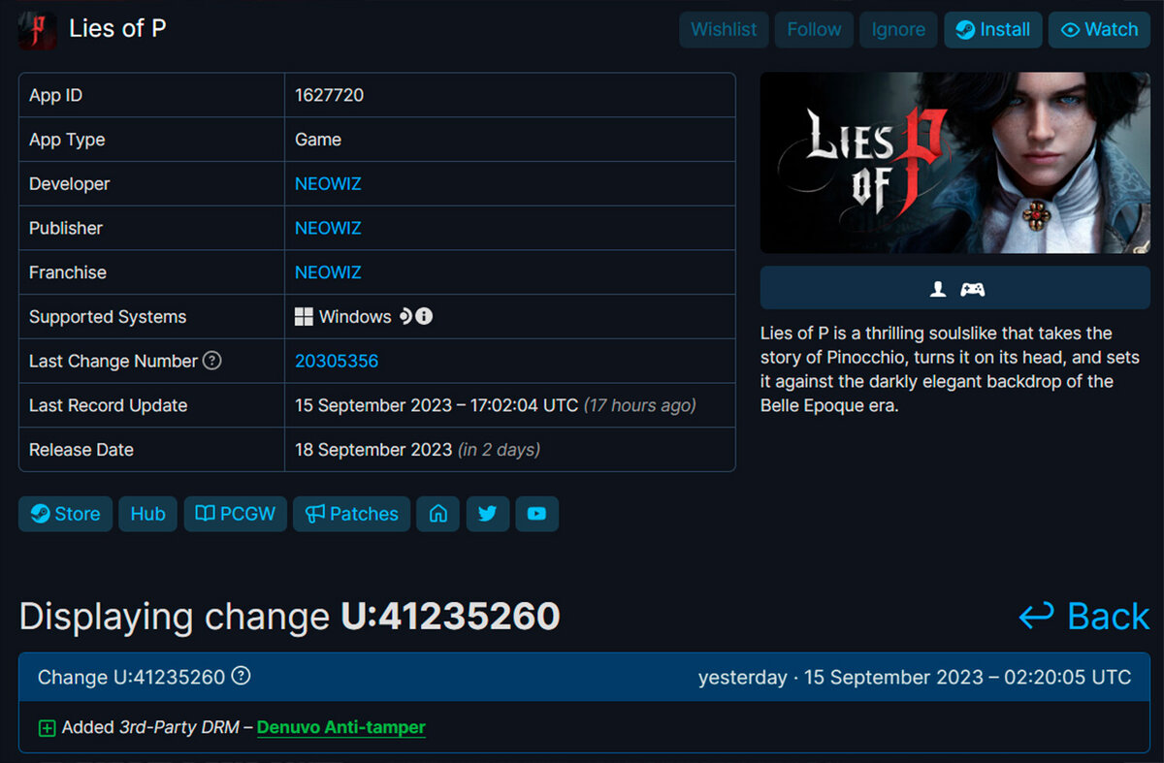Follow the Lies of P app
The width and height of the screenshot is (1164, 763).
click(814, 30)
